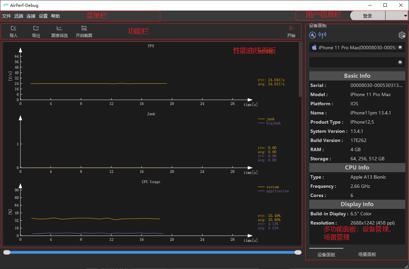Click the Frequency value '2.66 GHz'

[x=360, y=186]
